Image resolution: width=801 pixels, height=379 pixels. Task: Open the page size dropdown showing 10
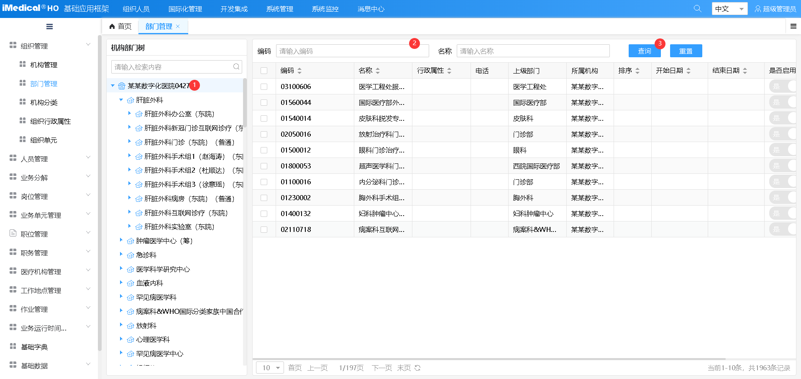coord(270,368)
